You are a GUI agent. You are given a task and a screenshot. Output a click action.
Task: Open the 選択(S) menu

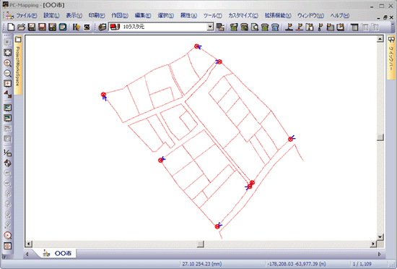(x=165, y=16)
